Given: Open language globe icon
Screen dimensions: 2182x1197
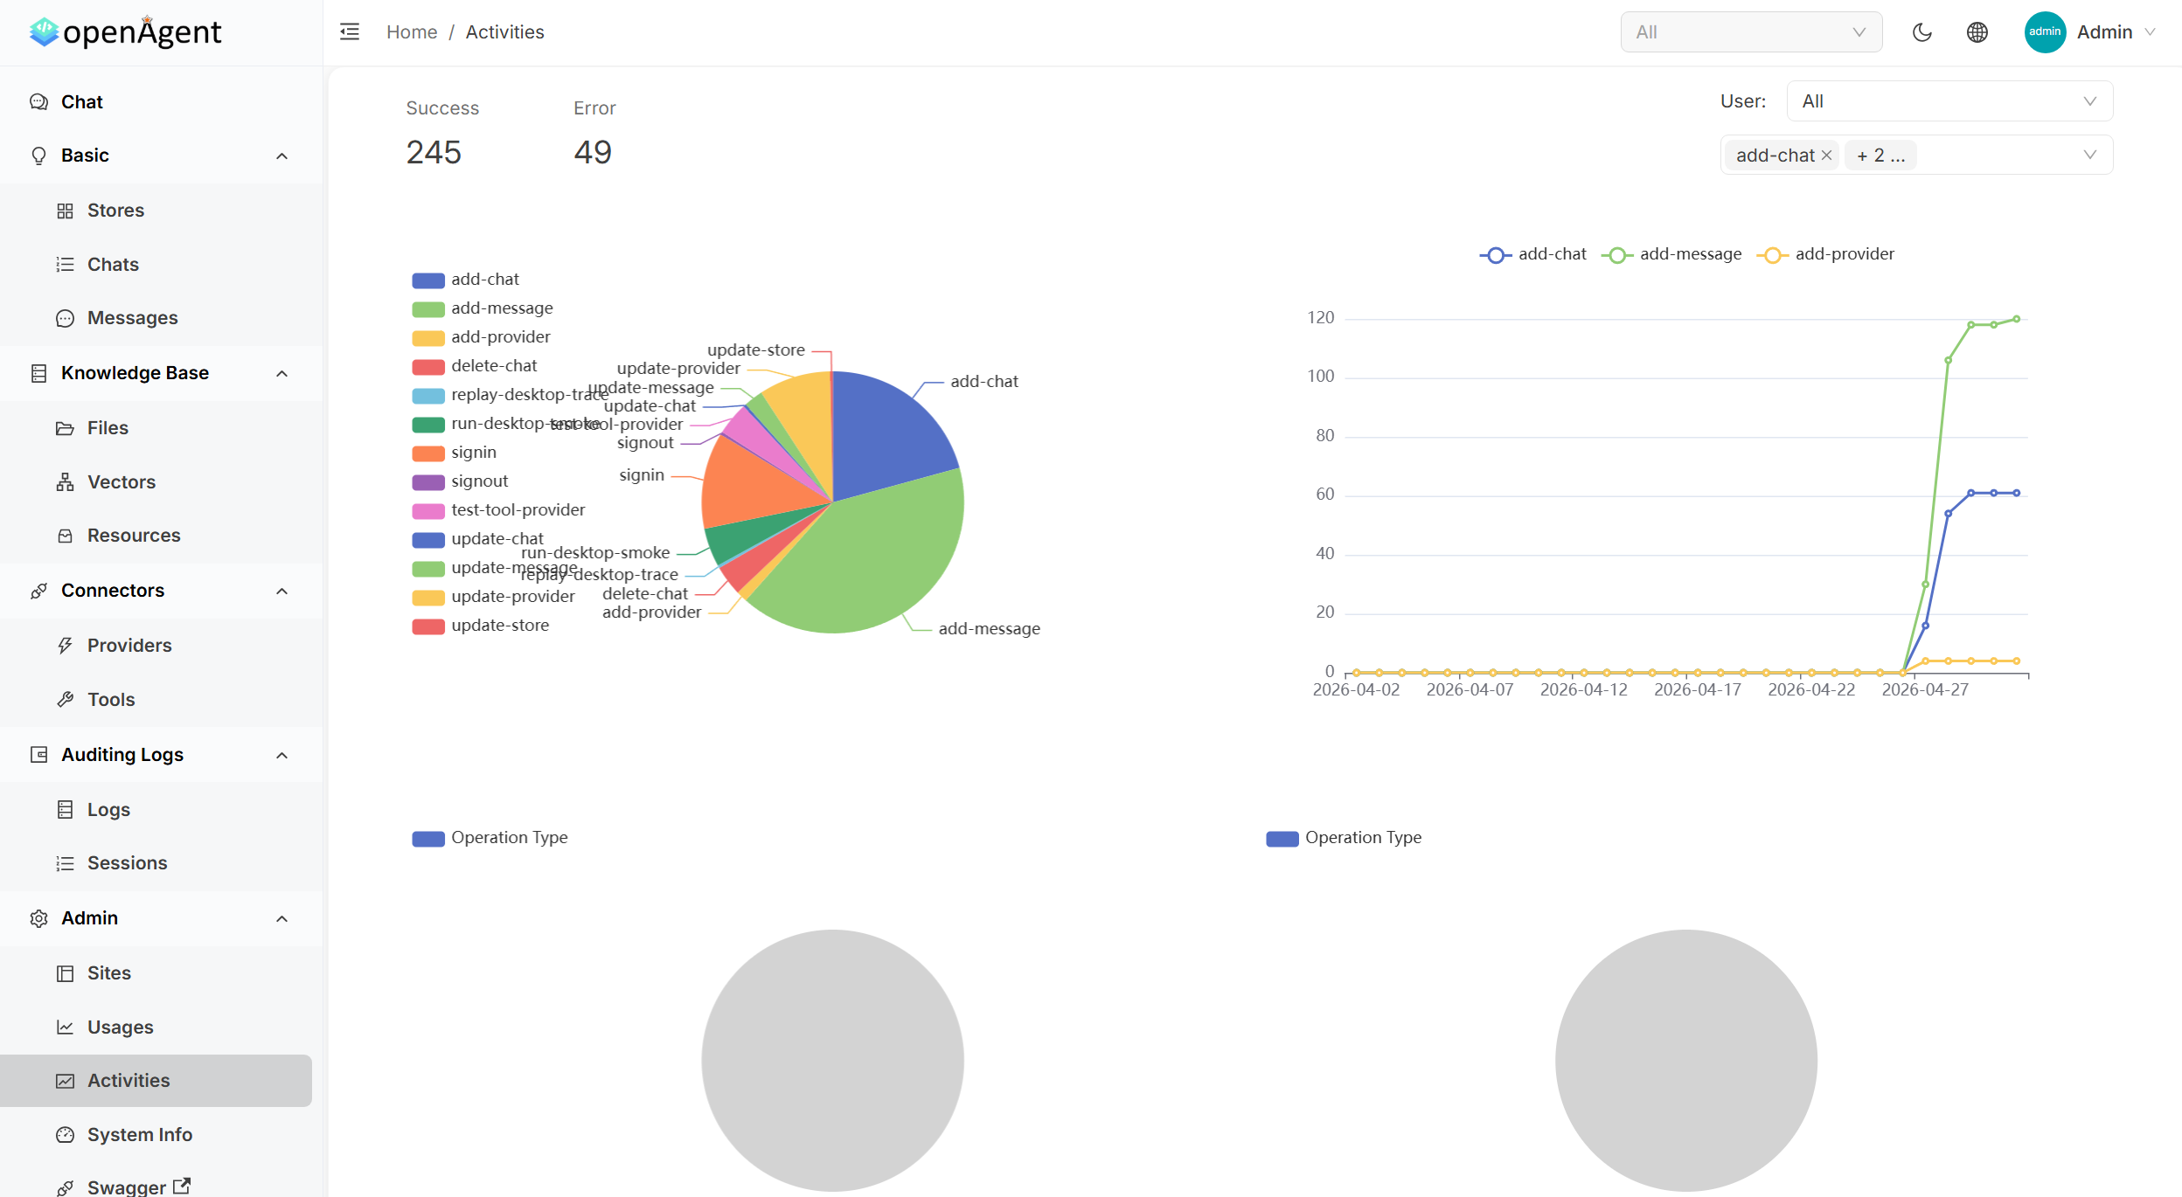Looking at the screenshot, I should pyautogui.click(x=1977, y=32).
